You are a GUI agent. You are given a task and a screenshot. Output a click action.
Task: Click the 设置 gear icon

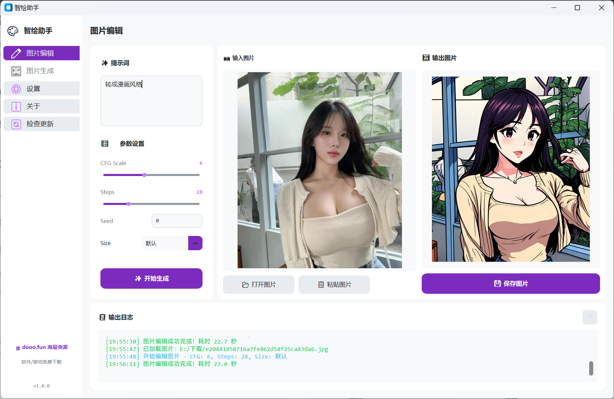click(x=16, y=89)
